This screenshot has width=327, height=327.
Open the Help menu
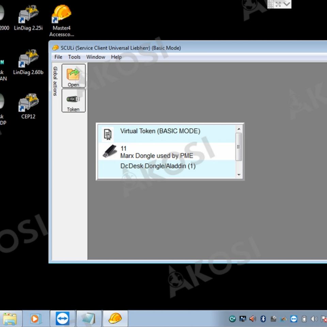click(x=116, y=57)
